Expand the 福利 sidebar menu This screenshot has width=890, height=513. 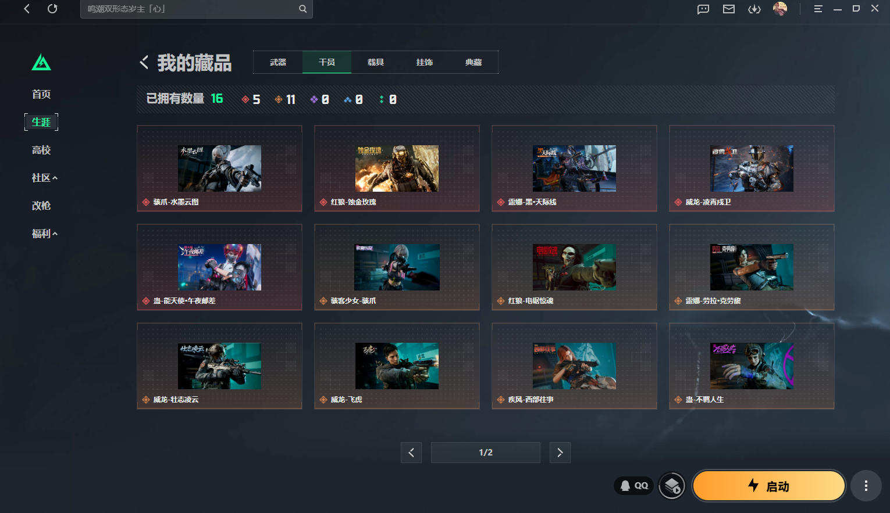click(x=44, y=234)
